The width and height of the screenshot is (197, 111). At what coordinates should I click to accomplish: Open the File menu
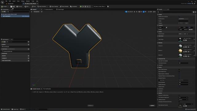coord(6,1)
